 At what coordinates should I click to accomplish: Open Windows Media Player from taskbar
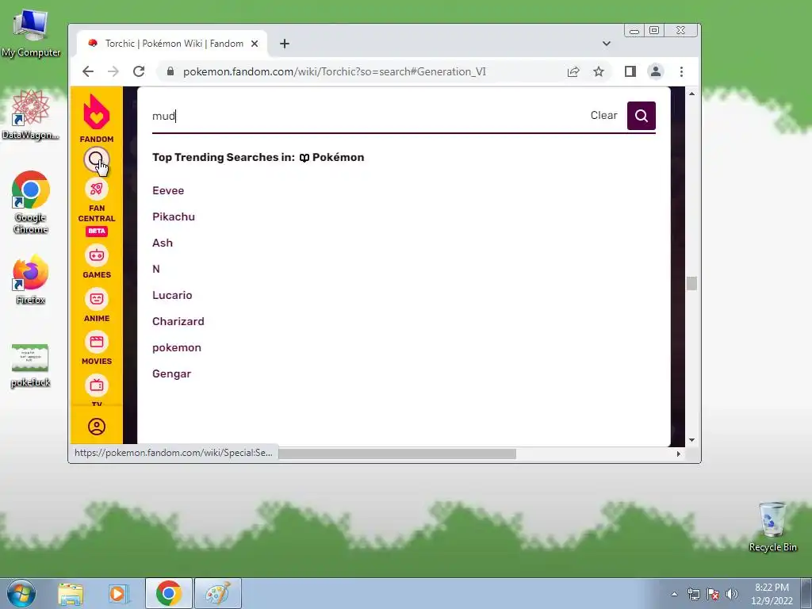[118, 593]
